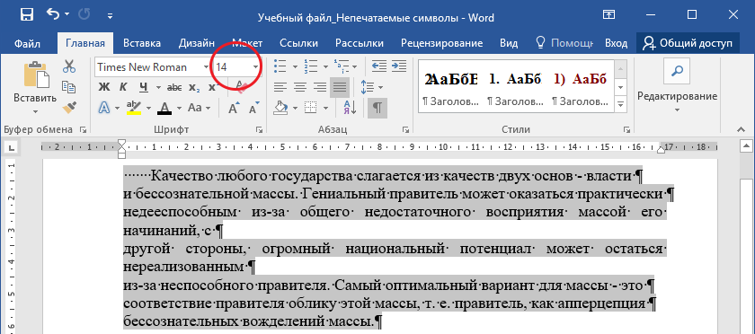Open the Буфер обмена clipboard pane launcher
The height and width of the screenshot is (334, 755).
[x=84, y=129]
